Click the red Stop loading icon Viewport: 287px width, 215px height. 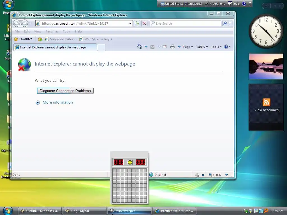tap(144, 23)
